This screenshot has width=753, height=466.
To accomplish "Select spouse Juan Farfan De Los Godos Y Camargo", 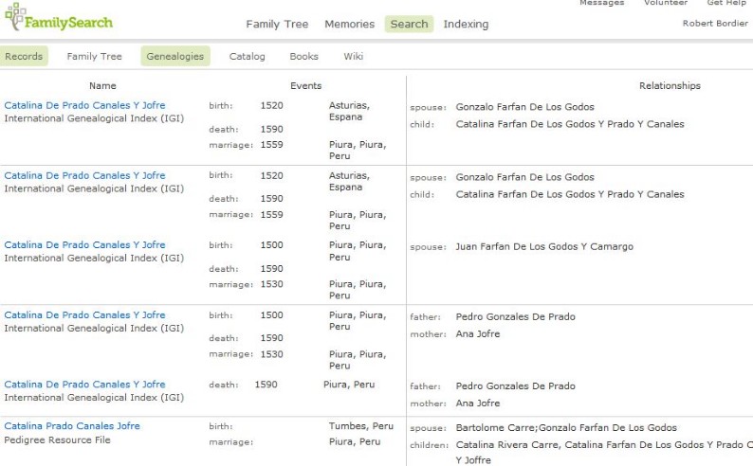I will [544, 246].
